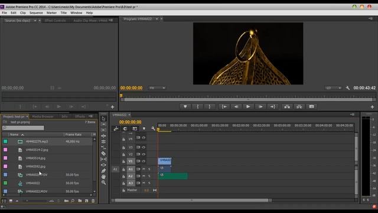The width and height of the screenshot is (378, 213).
Task: Mute audio track A1
Action: pyautogui.click(x=144, y=169)
